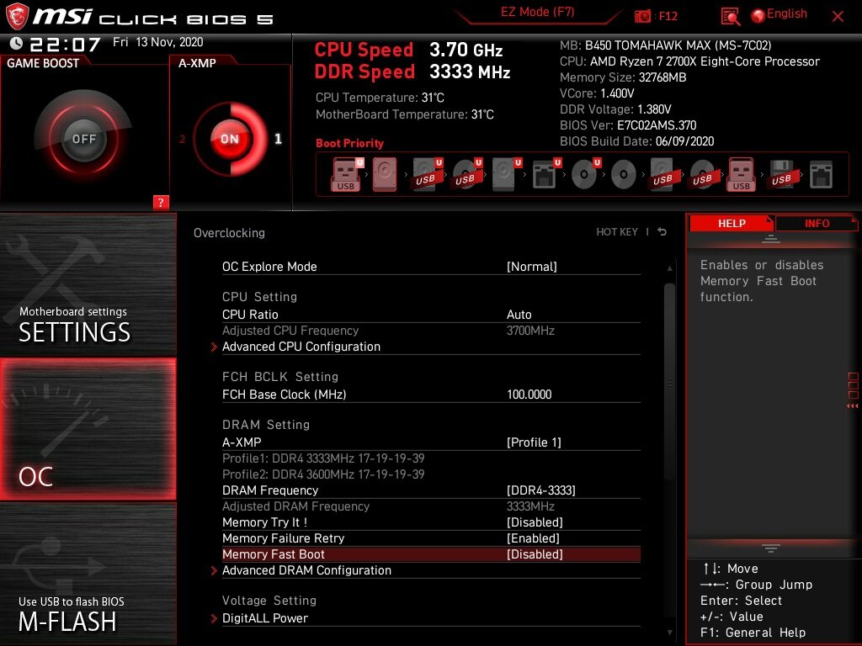The width and height of the screenshot is (862, 646).
Task: Expand Advanced CPU Configuration submenu
Action: tap(301, 347)
